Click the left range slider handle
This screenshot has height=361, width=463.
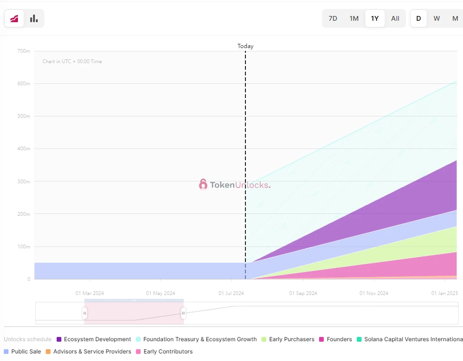(x=85, y=313)
